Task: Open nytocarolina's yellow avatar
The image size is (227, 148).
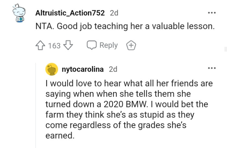Action: (x=51, y=69)
